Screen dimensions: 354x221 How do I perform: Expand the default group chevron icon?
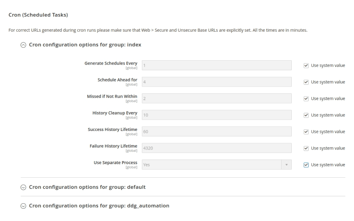[x=24, y=187]
